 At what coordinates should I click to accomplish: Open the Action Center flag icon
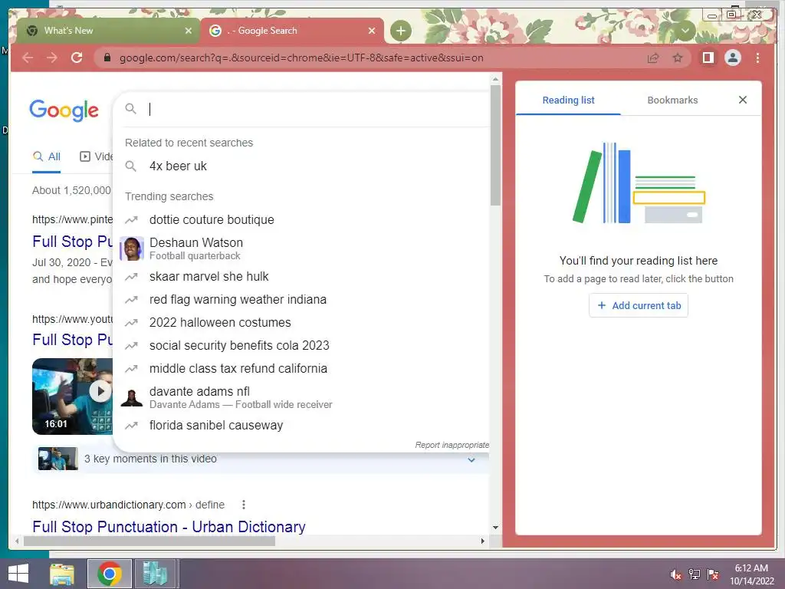[x=713, y=574]
